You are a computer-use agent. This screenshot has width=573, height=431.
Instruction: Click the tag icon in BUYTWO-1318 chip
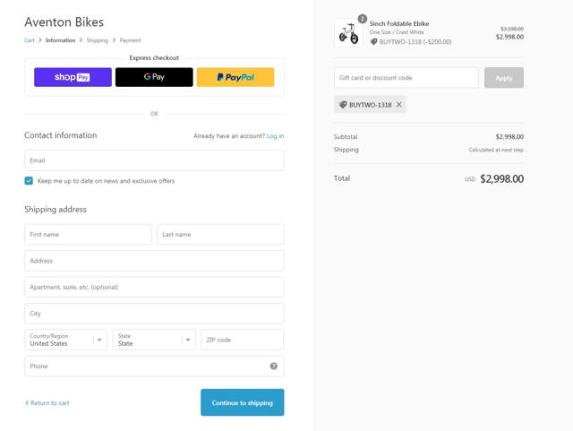click(343, 105)
